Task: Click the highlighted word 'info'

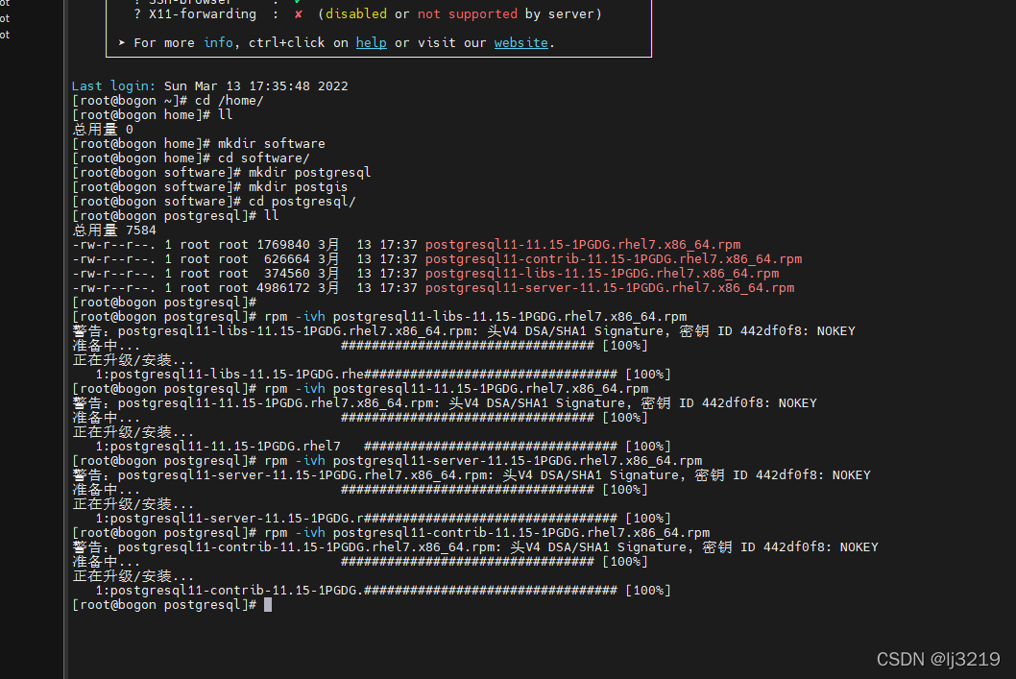Action: [218, 42]
